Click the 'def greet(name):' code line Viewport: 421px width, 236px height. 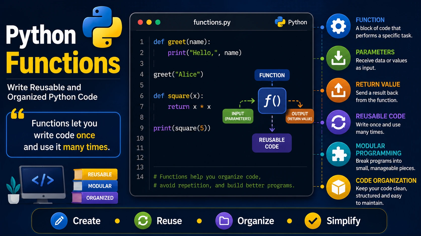(x=182, y=42)
